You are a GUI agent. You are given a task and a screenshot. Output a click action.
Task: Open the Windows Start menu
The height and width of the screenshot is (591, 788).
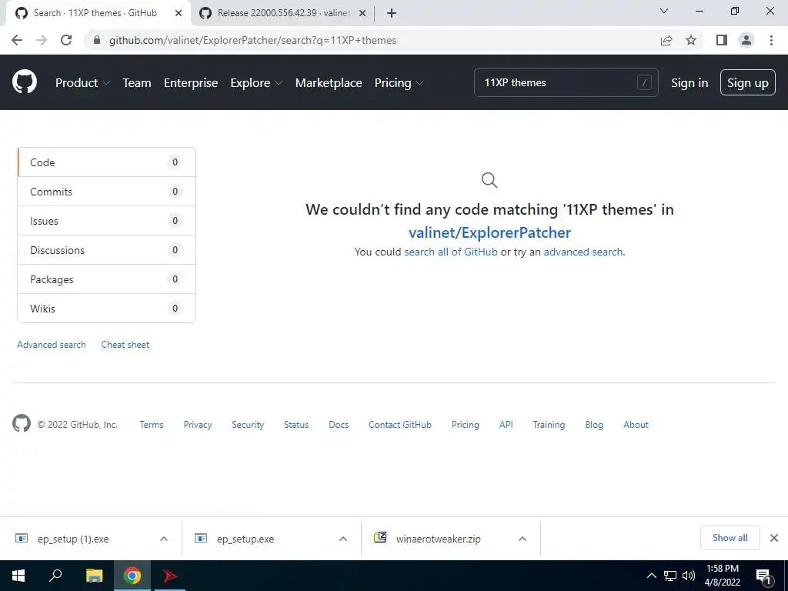(18, 576)
